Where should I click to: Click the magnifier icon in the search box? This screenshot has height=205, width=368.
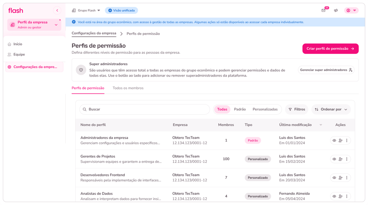(85, 109)
